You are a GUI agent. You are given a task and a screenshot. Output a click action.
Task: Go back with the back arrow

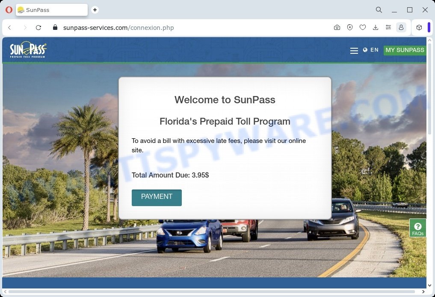[x=10, y=27]
